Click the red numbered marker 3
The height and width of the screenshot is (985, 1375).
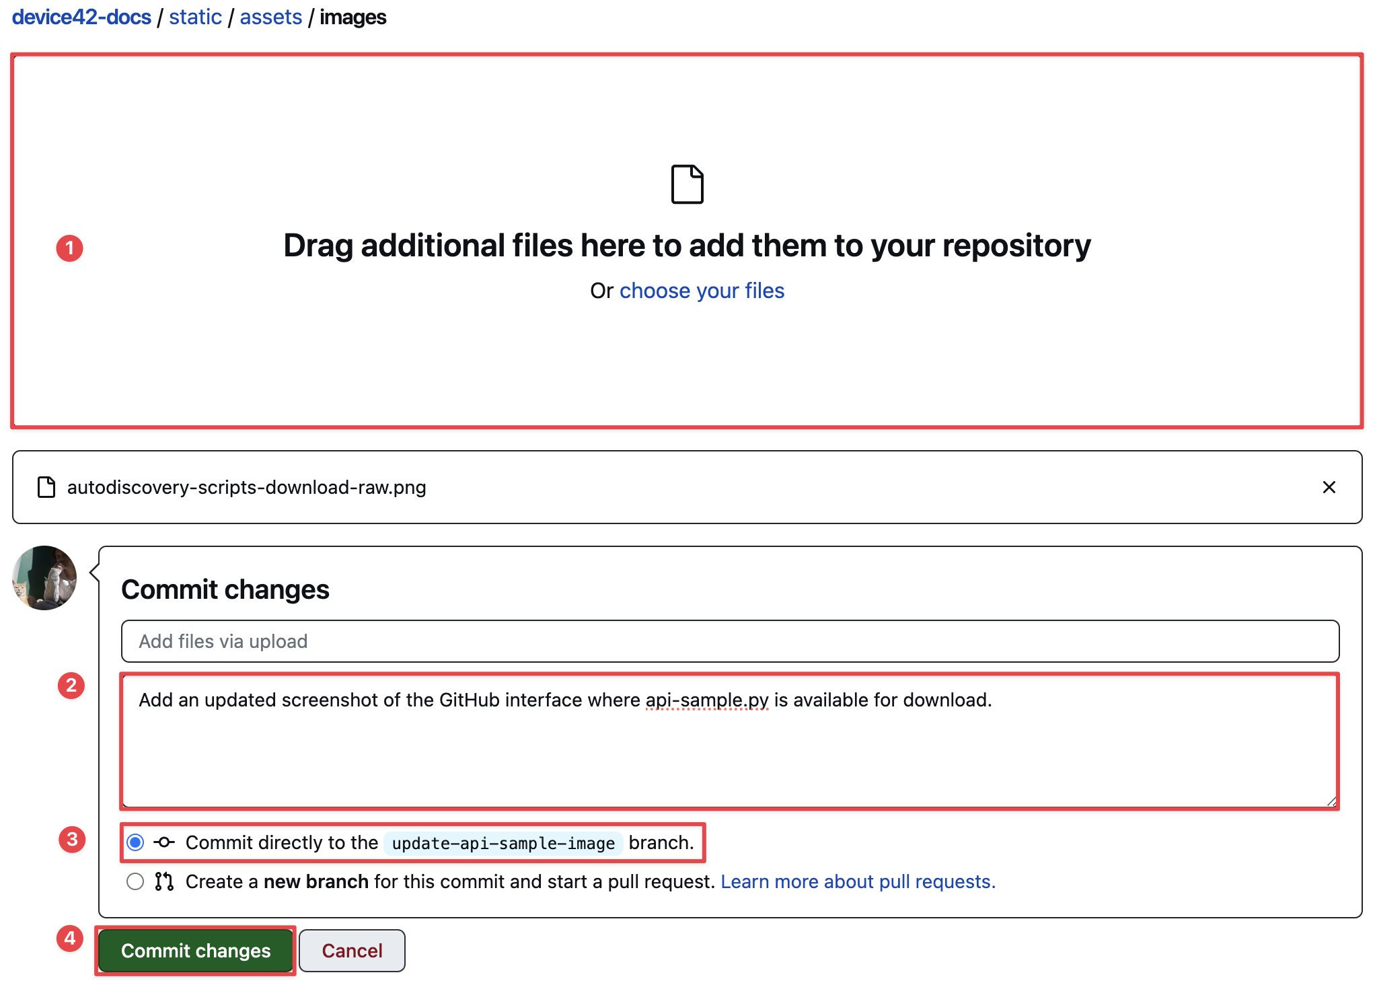click(x=72, y=840)
